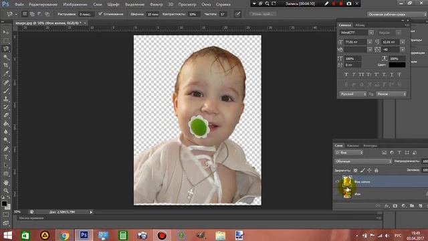Open tracking dropdown arrow
The height and width of the screenshot is (241, 428).
[x=403, y=50]
